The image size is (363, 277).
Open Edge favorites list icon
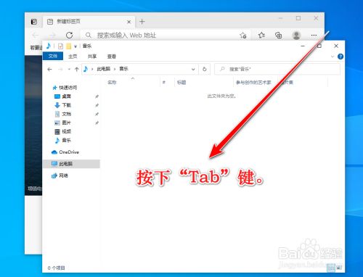point(261,36)
